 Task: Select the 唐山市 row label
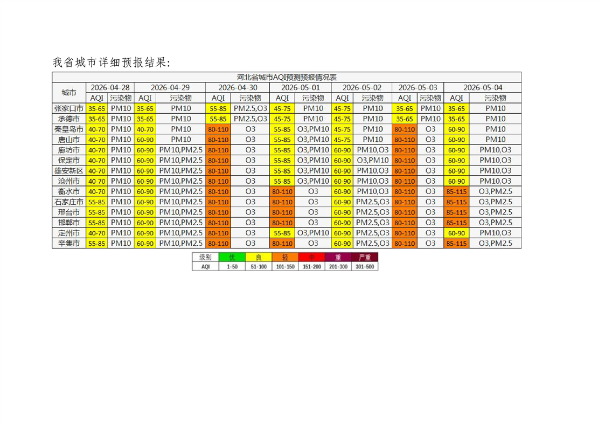pyautogui.click(x=69, y=140)
